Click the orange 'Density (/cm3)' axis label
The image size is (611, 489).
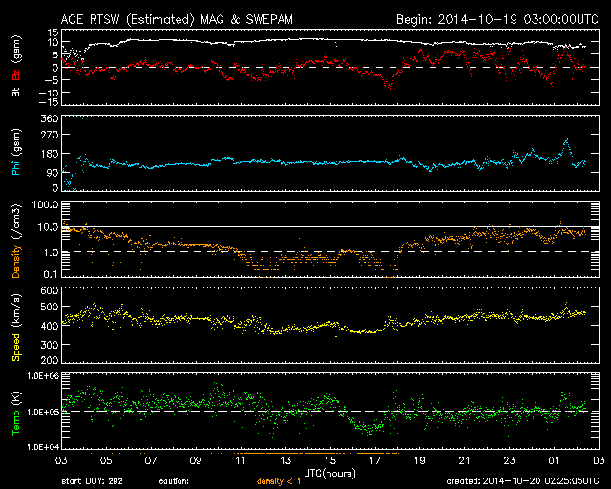16,241
